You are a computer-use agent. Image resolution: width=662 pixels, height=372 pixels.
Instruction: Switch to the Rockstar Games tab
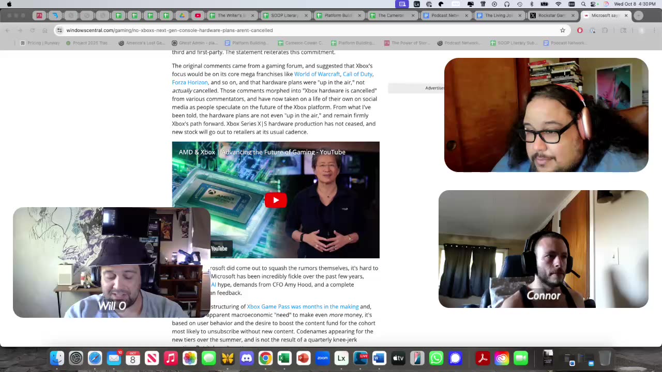[x=552, y=16]
